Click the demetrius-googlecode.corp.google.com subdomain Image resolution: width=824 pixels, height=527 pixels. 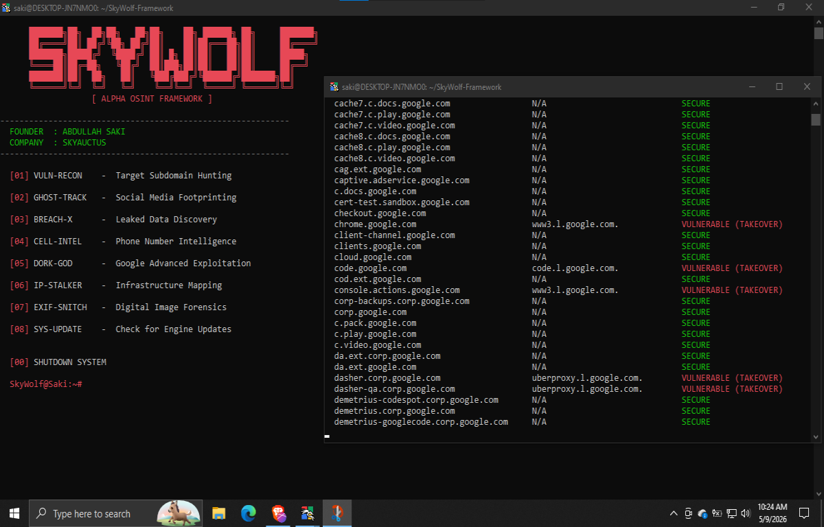point(421,422)
